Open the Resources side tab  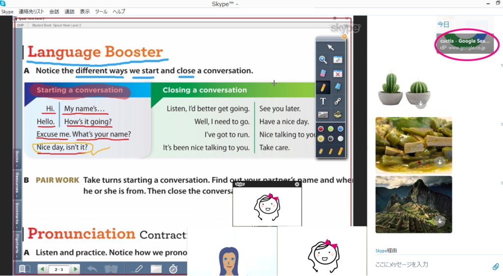[x=17, y=185]
